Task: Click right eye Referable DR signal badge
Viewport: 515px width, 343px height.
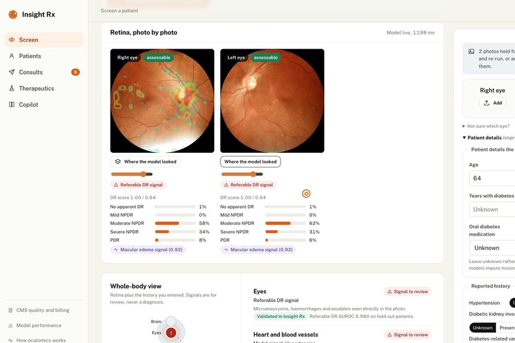Action: [x=138, y=185]
